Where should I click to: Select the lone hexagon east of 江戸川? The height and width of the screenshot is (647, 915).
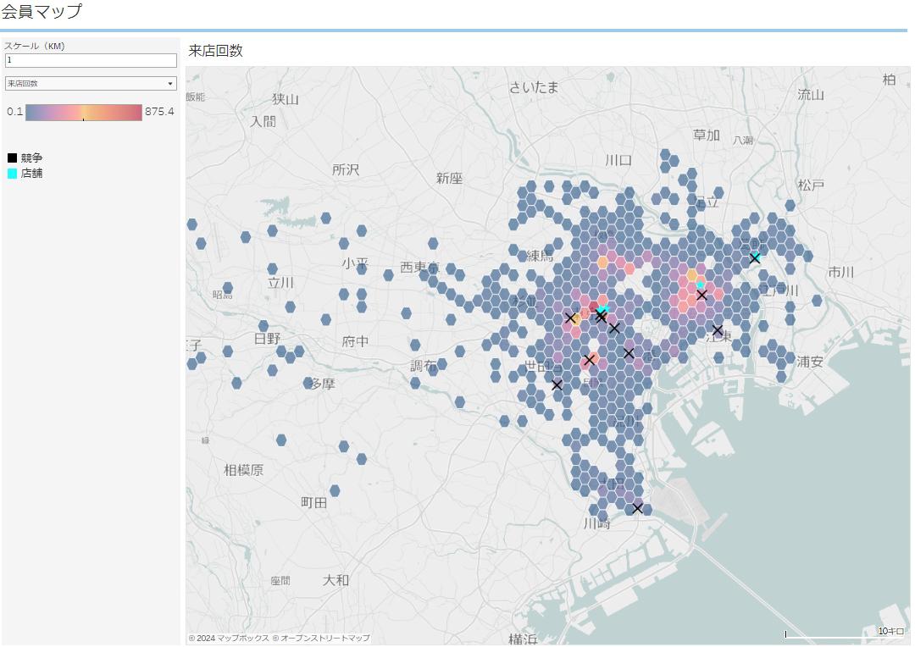click(x=817, y=300)
